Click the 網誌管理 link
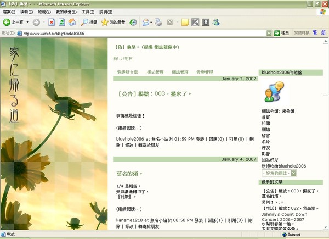This screenshot has height=239, width=329. click(180, 73)
